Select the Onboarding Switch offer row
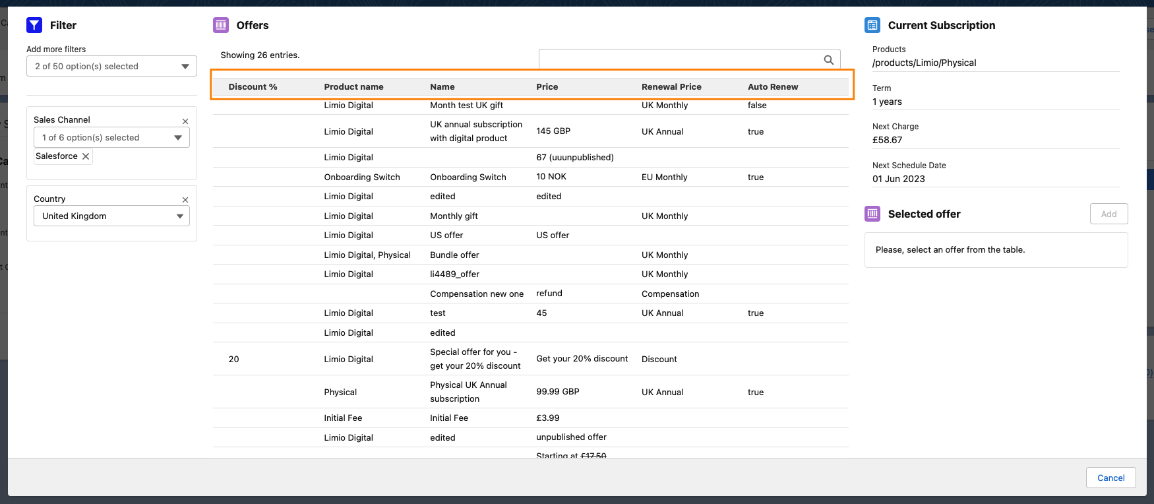1154x504 pixels. [468, 177]
